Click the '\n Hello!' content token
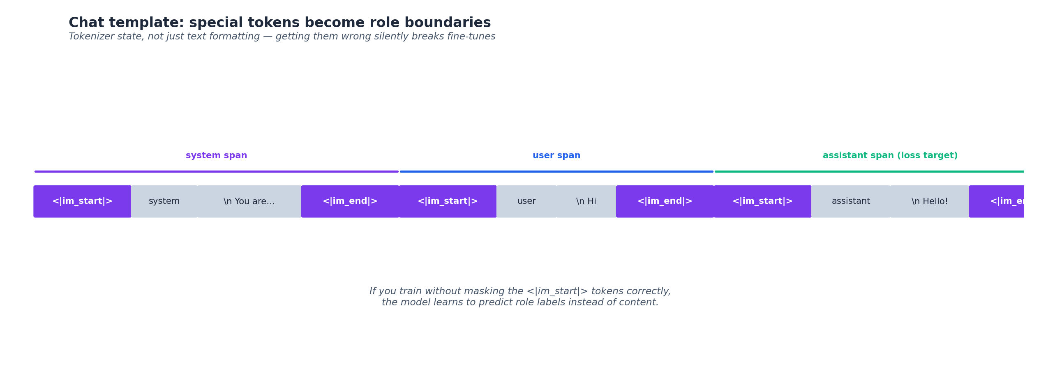Viewport: 1062px width, 390px height. pyautogui.click(x=930, y=202)
